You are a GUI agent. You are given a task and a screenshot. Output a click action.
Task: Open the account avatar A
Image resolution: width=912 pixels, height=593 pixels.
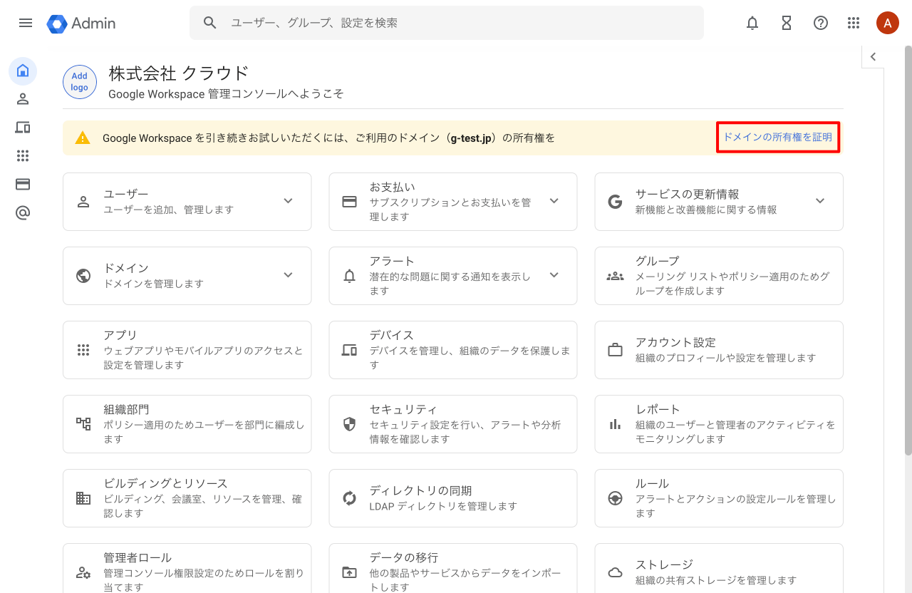point(887,23)
